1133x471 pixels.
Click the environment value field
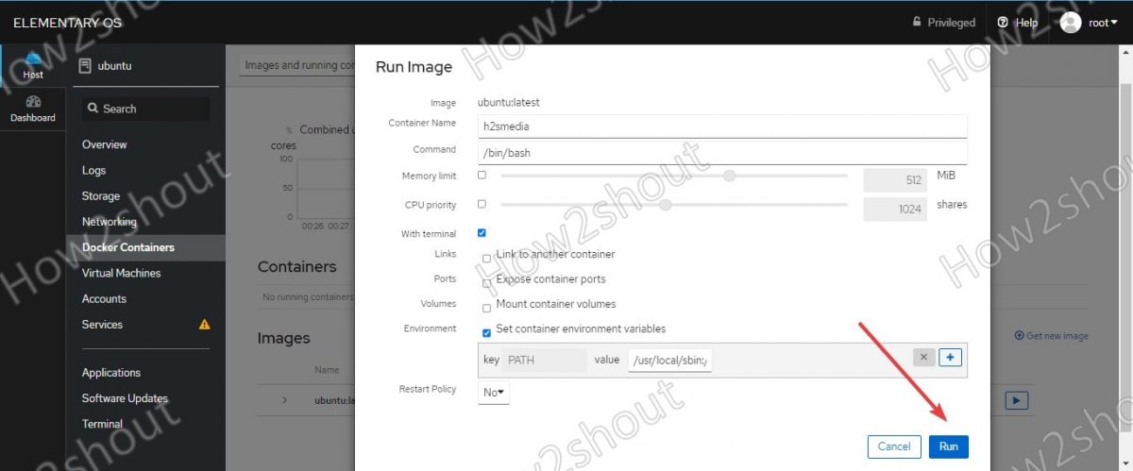[x=669, y=360]
